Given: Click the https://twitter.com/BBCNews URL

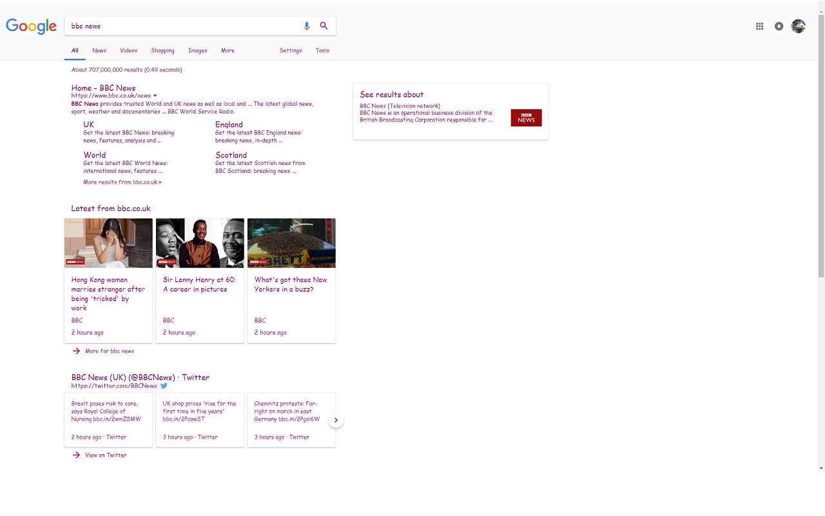Looking at the screenshot, I should click(x=114, y=386).
